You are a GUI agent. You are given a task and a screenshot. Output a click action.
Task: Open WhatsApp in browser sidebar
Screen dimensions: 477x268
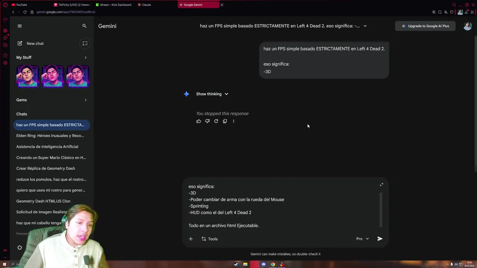[5, 45]
